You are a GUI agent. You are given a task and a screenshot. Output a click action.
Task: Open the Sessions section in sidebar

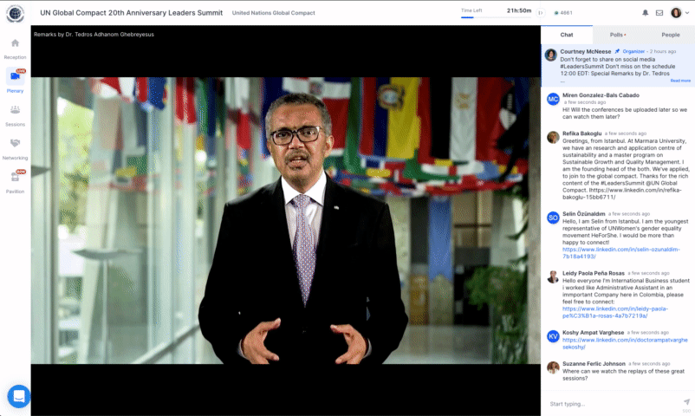[15, 114]
